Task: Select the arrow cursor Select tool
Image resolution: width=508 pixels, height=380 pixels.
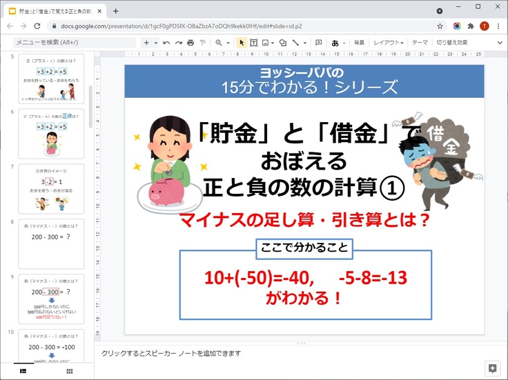Action: coord(242,43)
